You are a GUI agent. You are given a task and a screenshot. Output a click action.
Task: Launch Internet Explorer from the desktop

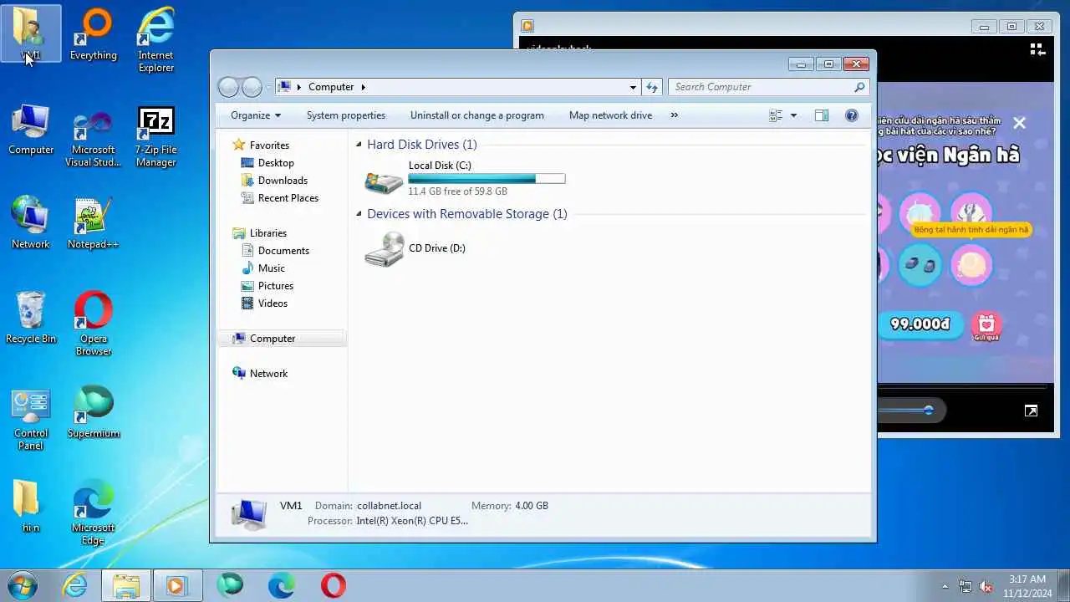156,39
